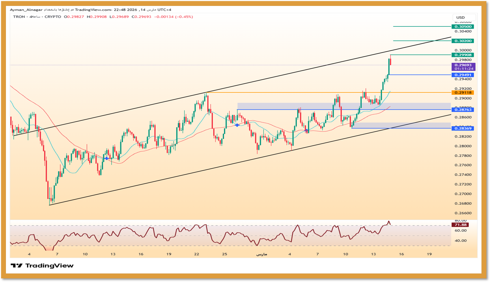
Task: Click the blue cross marker near March 5
Action: (306, 130)
